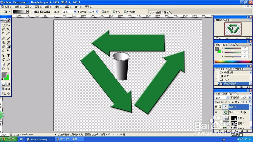Image resolution: width=253 pixels, height=142 pixels.
Task: Select the Eyedropper tool
Action: click(x=8, y=65)
